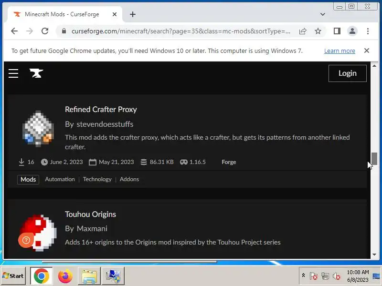Toggle the Chrome side panel
382x286 pixels.
point(337,31)
